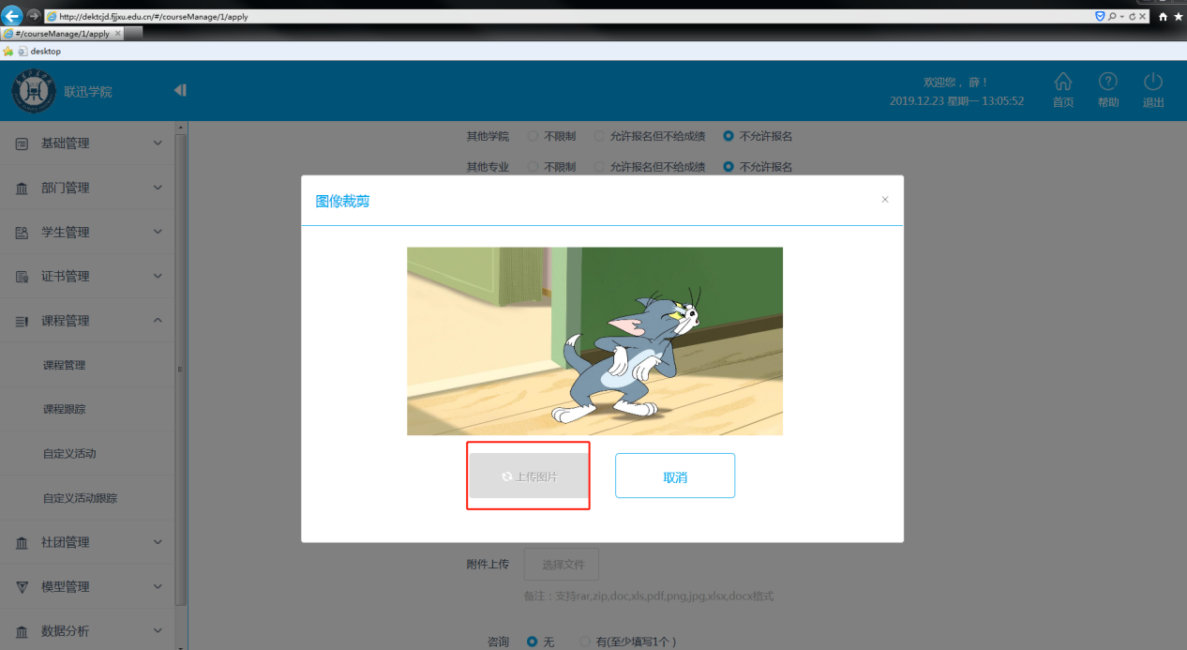The height and width of the screenshot is (650, 1187).
Task: Click the 社团管理 building icon
Action: click(x=22, y=543)
